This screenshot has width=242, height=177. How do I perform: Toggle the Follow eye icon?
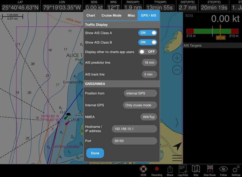click(x=223, y=169)
